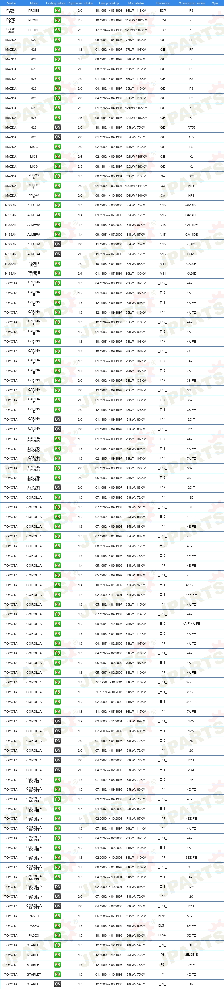Viewport: 224px width, 989px height.
Task: Click petrol icon for Corolla 1.8 7A-FE 11.1992
Action: click(57, 712)
